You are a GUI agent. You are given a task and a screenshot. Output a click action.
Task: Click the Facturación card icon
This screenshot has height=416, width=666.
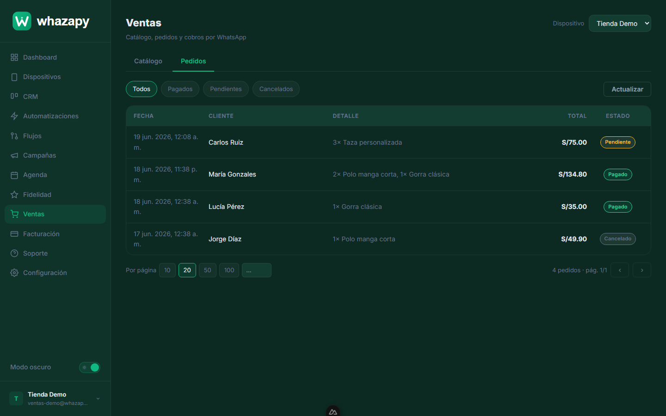14,234
